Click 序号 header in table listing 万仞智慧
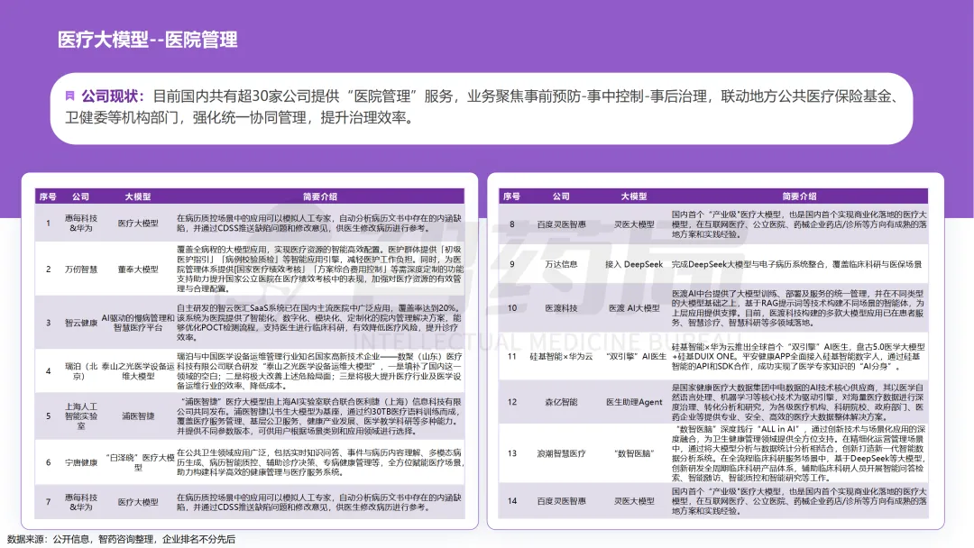The image size is (974, 548). coord(48,196)
